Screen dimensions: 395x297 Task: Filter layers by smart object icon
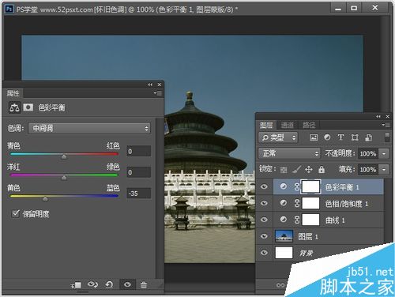(x=369, y=137)
